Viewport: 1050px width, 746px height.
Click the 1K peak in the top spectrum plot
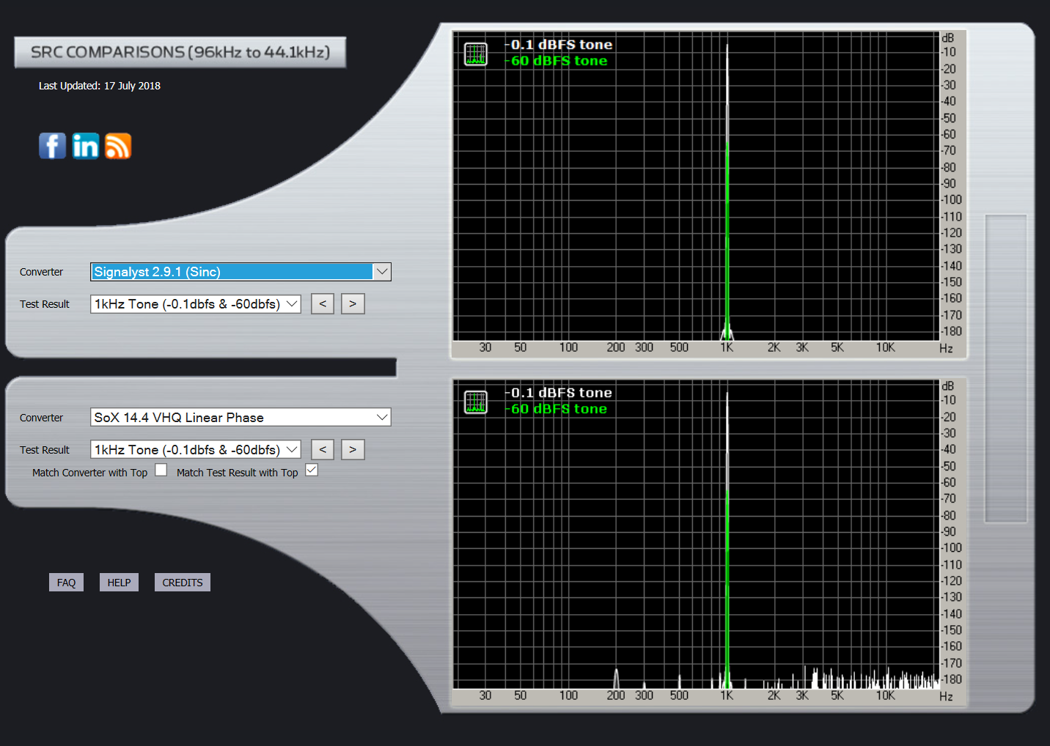727,192
